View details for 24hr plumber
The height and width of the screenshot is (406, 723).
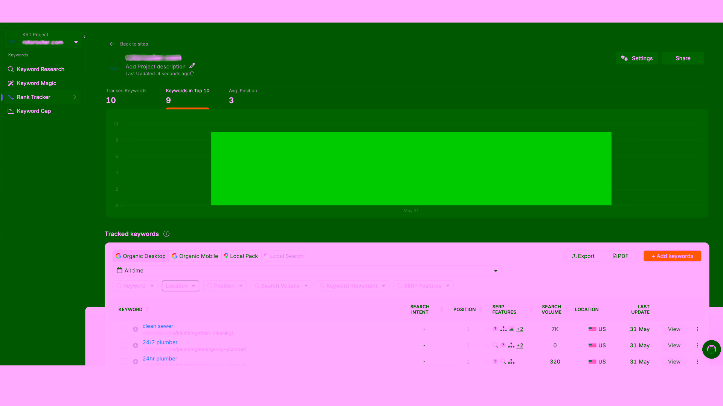pos(674,361)
